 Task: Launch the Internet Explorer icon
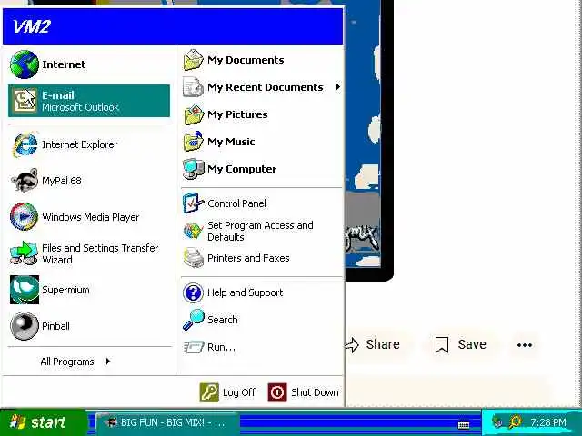25,144
